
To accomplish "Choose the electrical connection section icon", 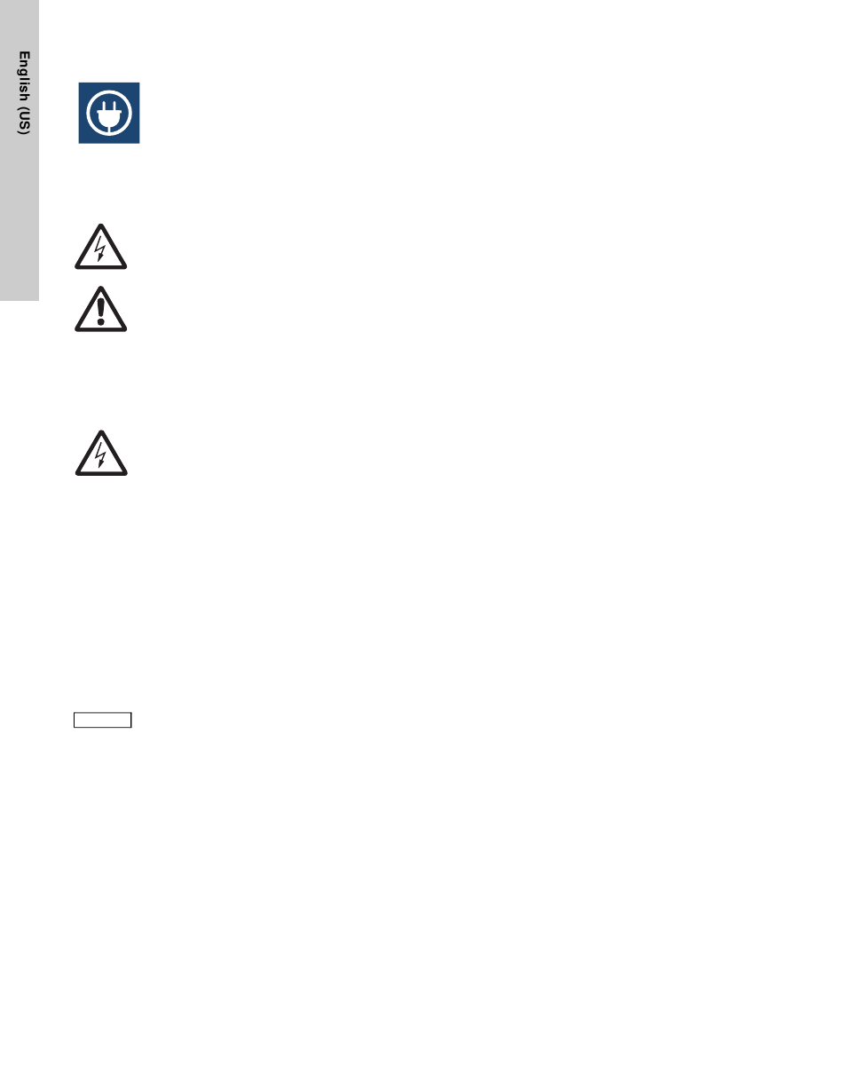I will pyautogui.click(x=109, y=113).
